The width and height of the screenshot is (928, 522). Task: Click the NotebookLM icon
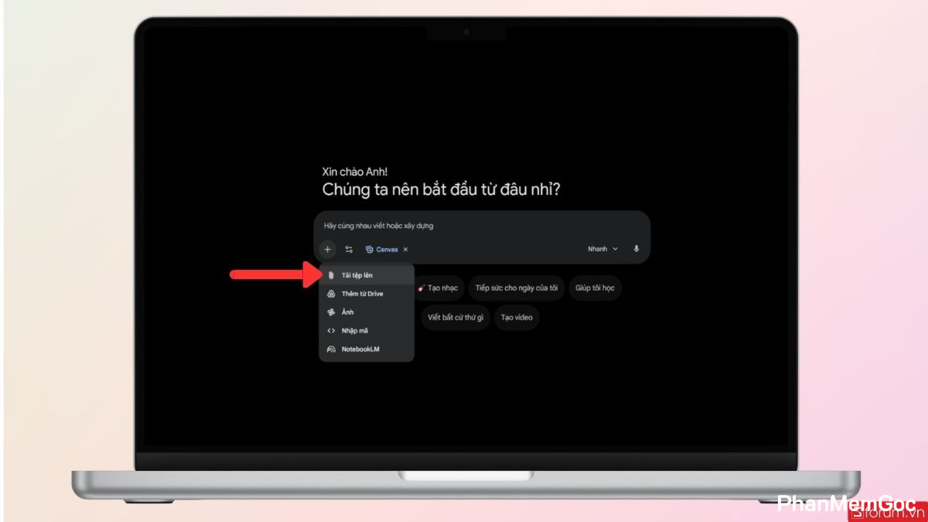tap(331, 350)
